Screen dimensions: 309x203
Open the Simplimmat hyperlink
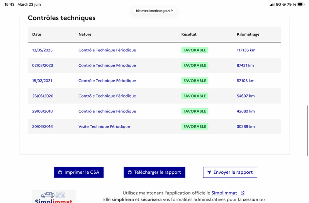pyautogui.click(x=224, y=193)
